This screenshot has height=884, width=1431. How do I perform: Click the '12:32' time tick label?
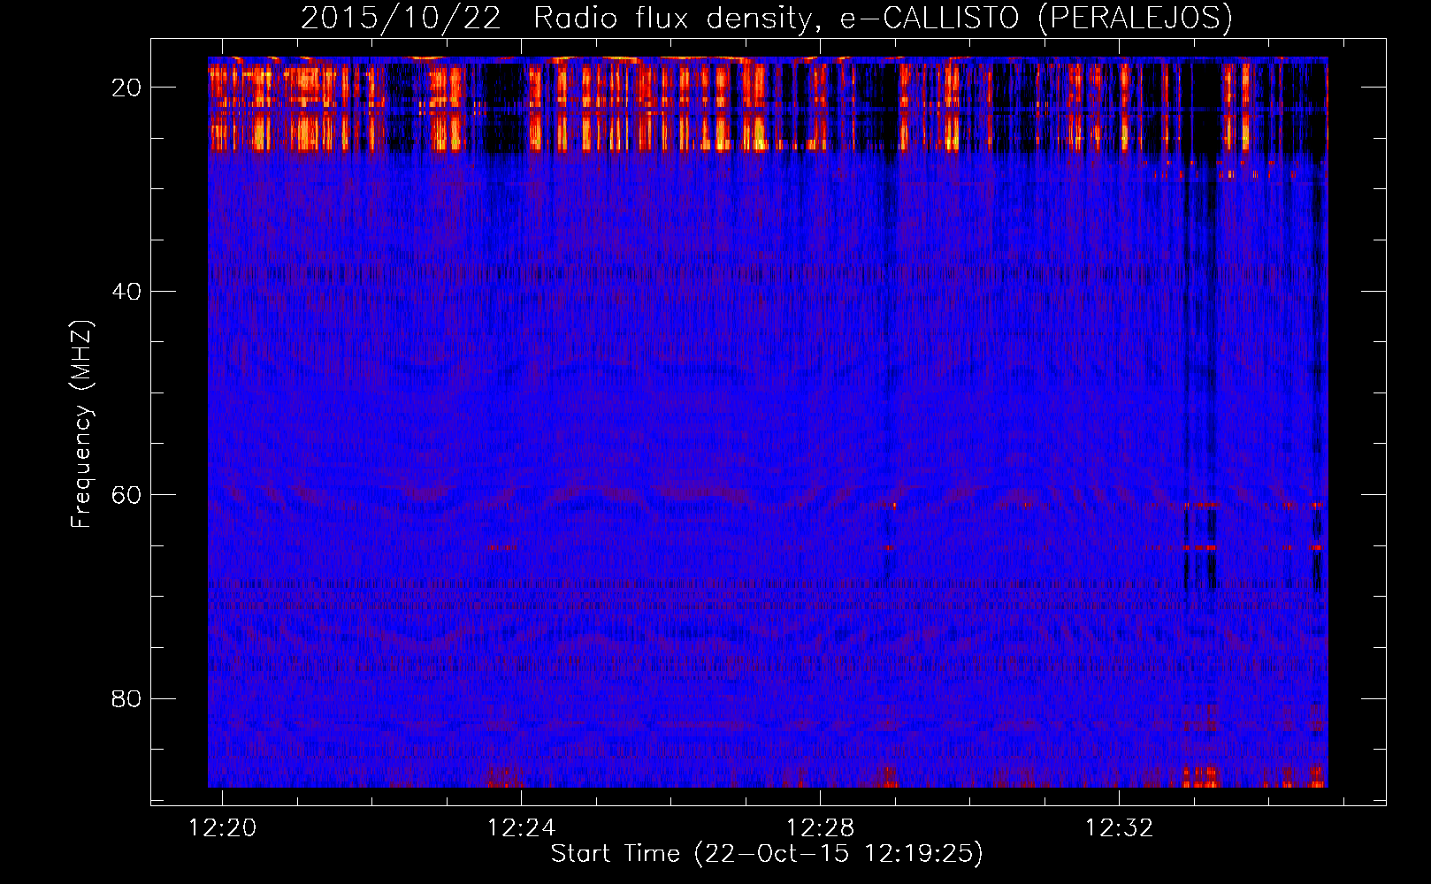click(1119, 827)
